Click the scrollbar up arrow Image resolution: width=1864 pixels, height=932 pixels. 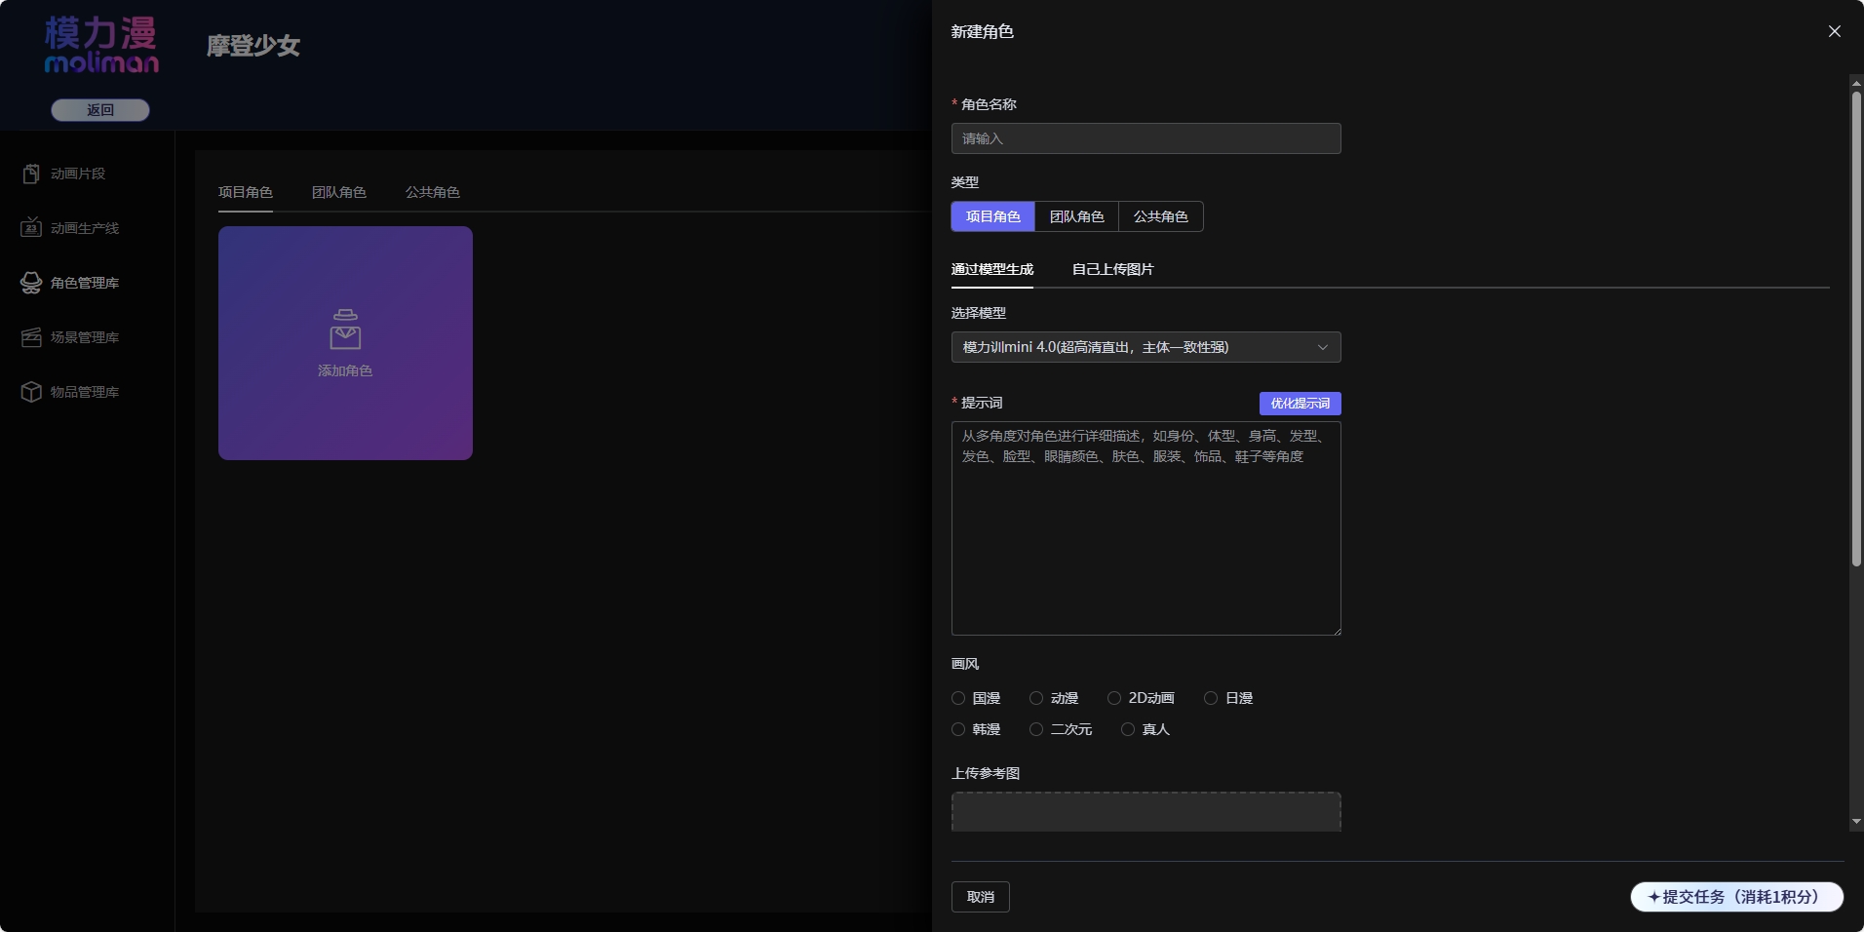pos(1856,83)
